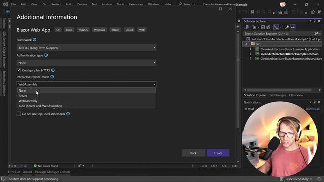Image resolution: width=324 pixels, height=182 pixels.
Task: Open the Error List tab
Action: (x=14, y=172)
